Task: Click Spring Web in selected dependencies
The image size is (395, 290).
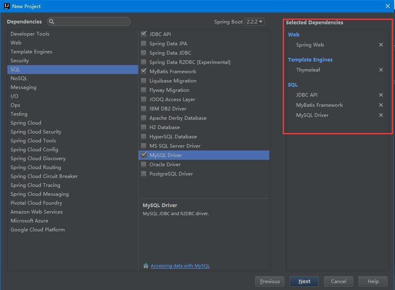Action: pyautogui.click(x=310, y=45)
